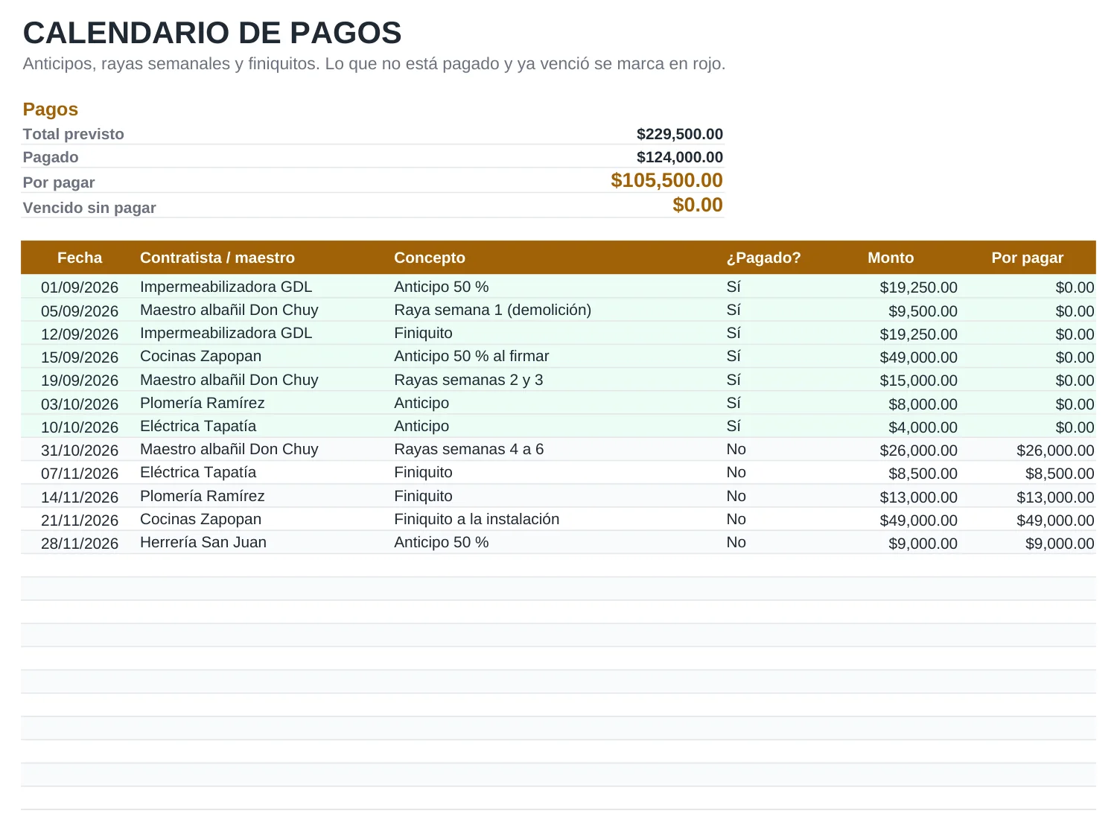Select the date cell 21/11/2026
Viewport: 1117px width, 831px height.
pos(80,520)
